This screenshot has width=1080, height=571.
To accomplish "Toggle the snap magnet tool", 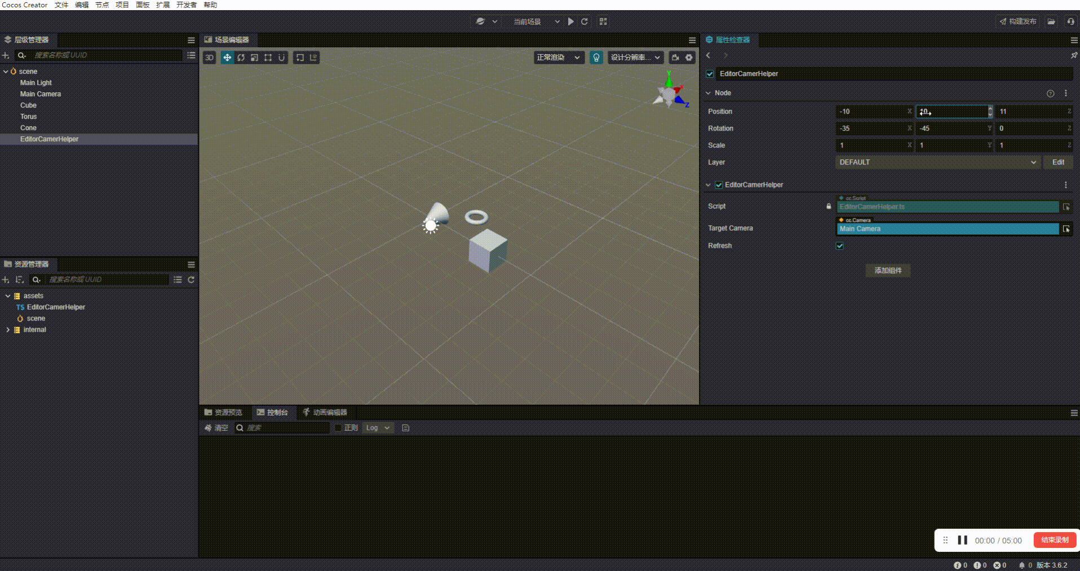I will point(281,57).
